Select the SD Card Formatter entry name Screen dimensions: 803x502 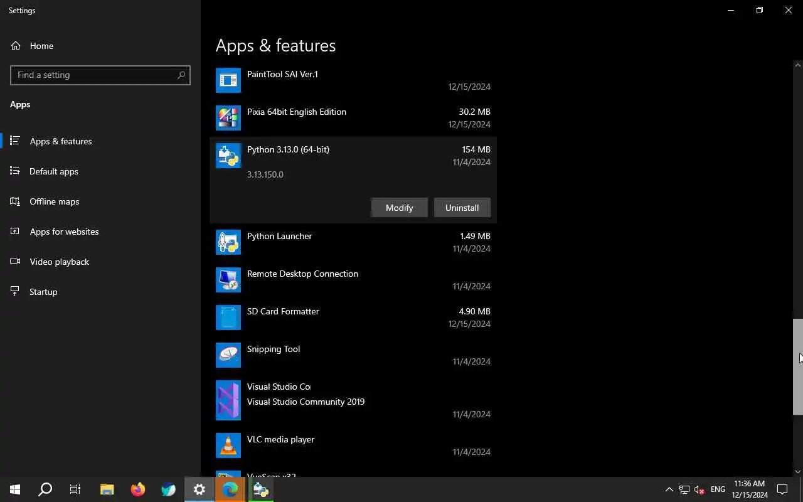[x=283, y=311]
